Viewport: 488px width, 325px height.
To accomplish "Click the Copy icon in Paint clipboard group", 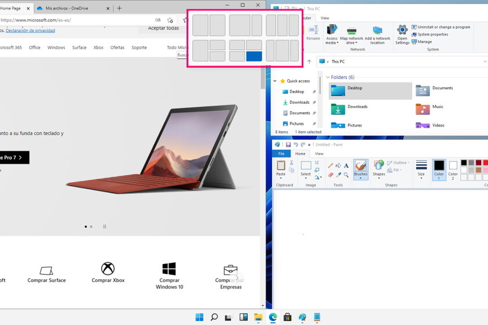I will 291,170.
